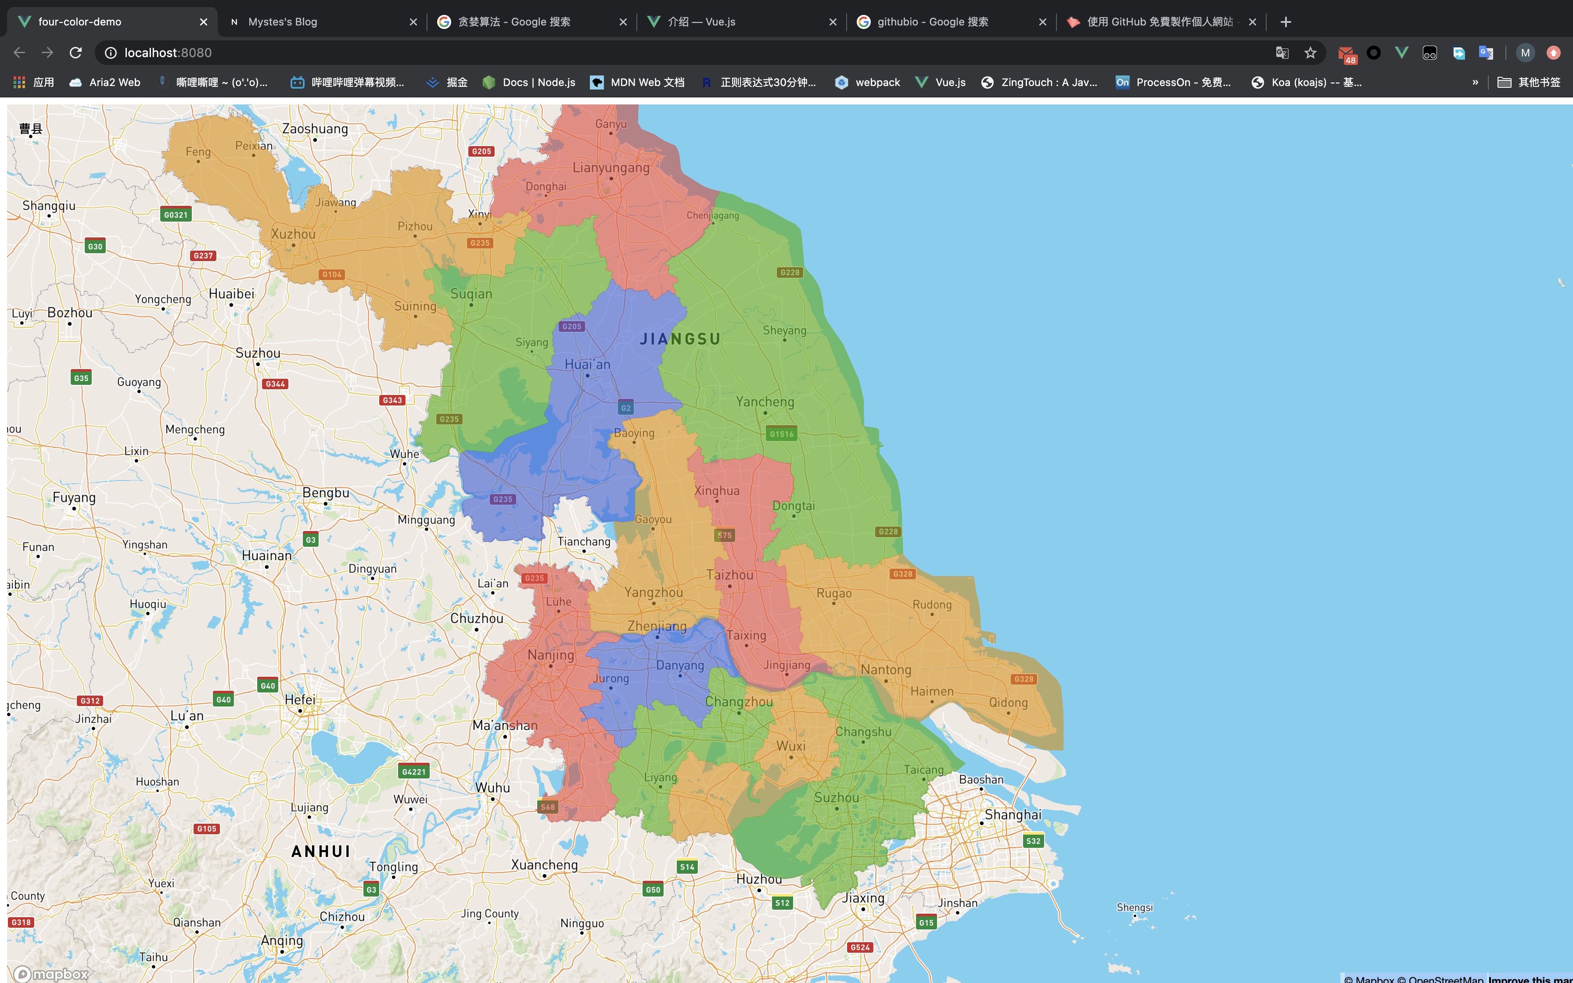Reload the localhost page
The height and width of the screenshot is (983, 1573).
76,53
